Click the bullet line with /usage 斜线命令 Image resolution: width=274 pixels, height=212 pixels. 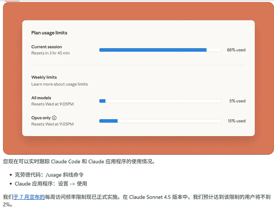pyautogui.click(x=49, y=175)
